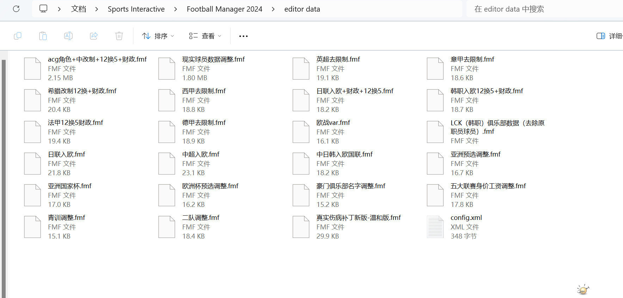Select the 英超去限制.fmf file
This screenshot has width=623, height=298.
click(338, 59)
